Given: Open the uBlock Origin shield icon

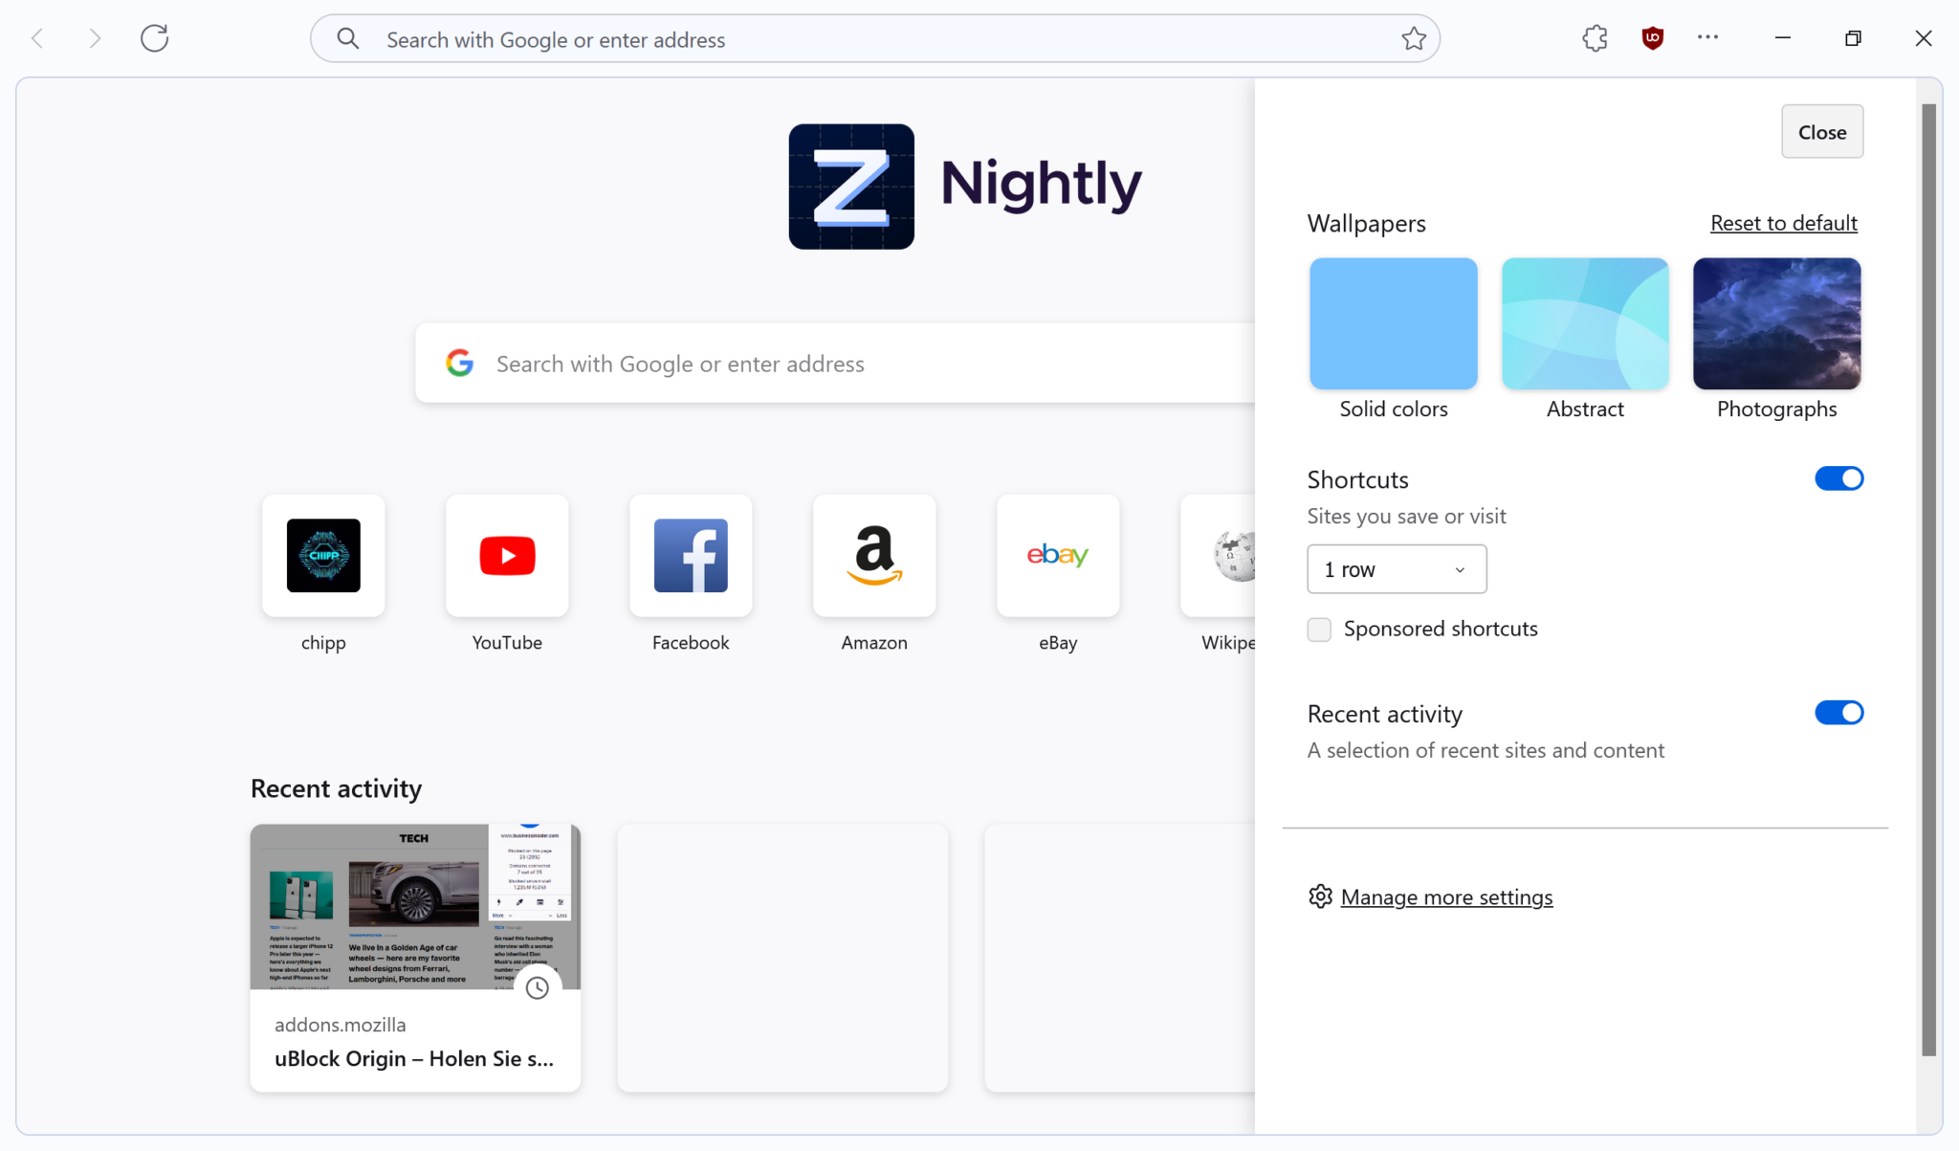Looking at the screenshot, I should (1652, 38).
